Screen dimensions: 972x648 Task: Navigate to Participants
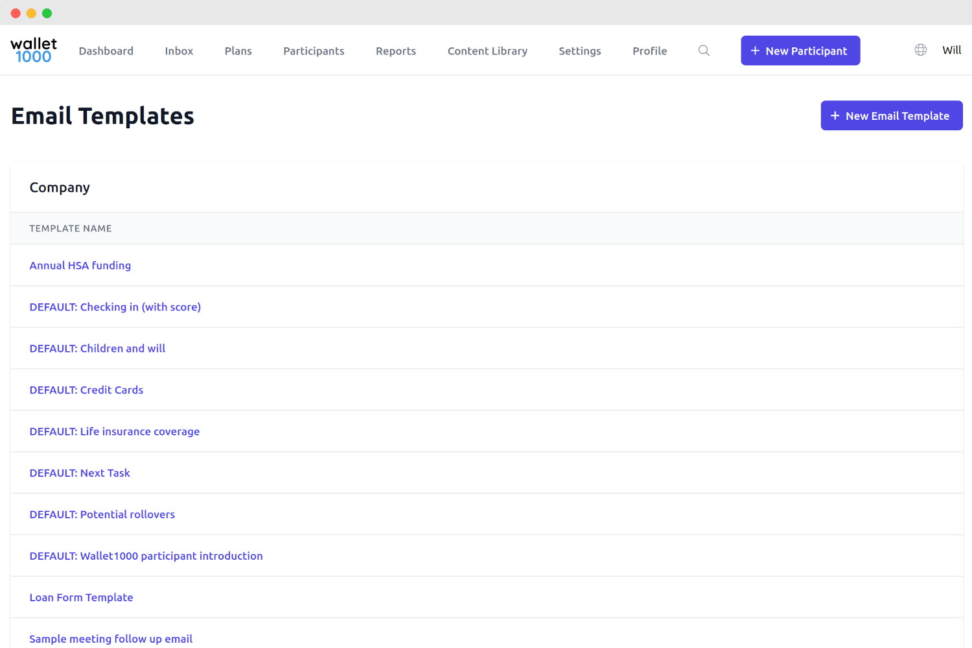pyautogui.click(x=314, y=51)
